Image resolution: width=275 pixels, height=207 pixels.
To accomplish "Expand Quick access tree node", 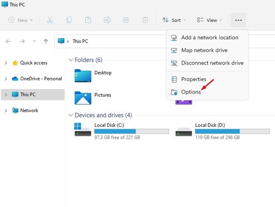I will pyautogui.click(x=6, y=63).
